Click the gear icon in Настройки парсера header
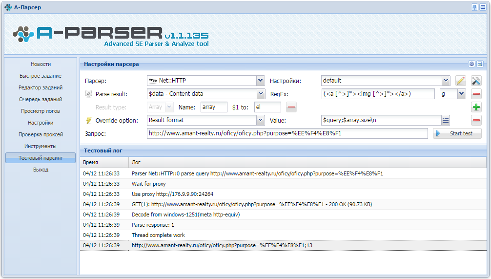Screen dimensions: 491x279 pos(471,64)
